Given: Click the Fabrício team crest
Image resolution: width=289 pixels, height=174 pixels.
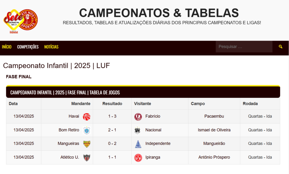Looking at the screenshot, I should pyautogui.click(x=138, y=116).
